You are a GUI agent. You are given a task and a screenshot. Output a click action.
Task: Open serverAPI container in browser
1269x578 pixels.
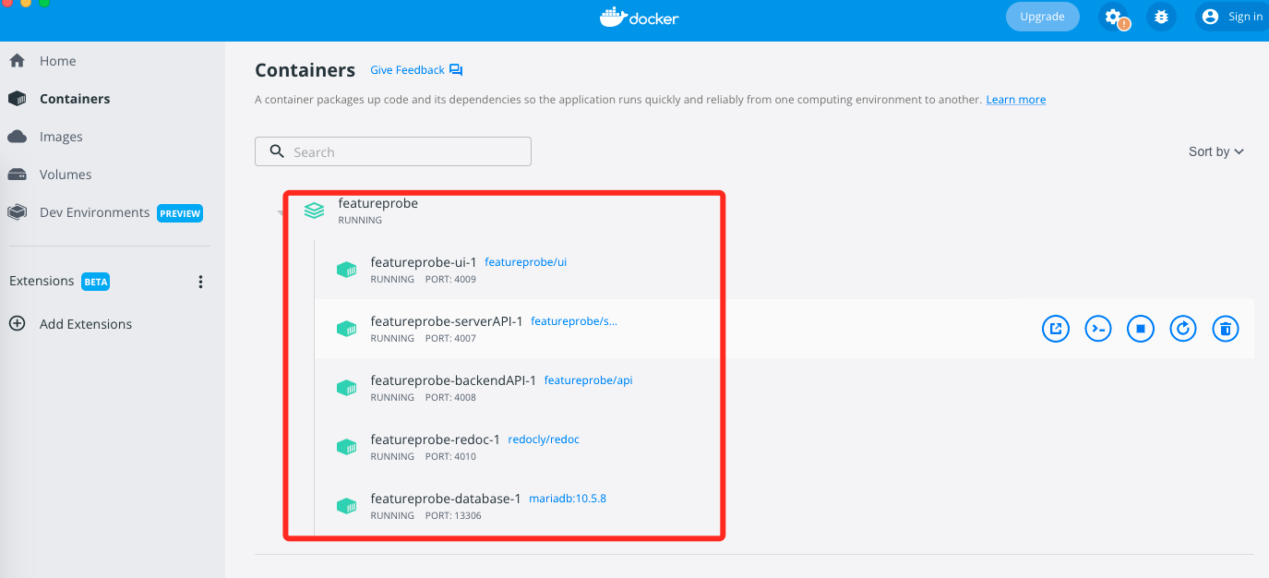tap(1055, 328)
